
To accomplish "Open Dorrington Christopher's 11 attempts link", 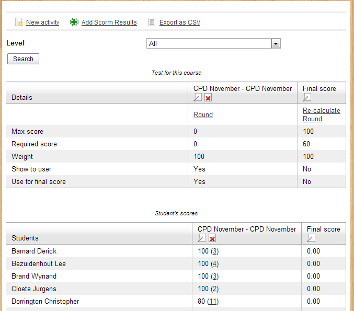I will [212, 302].
